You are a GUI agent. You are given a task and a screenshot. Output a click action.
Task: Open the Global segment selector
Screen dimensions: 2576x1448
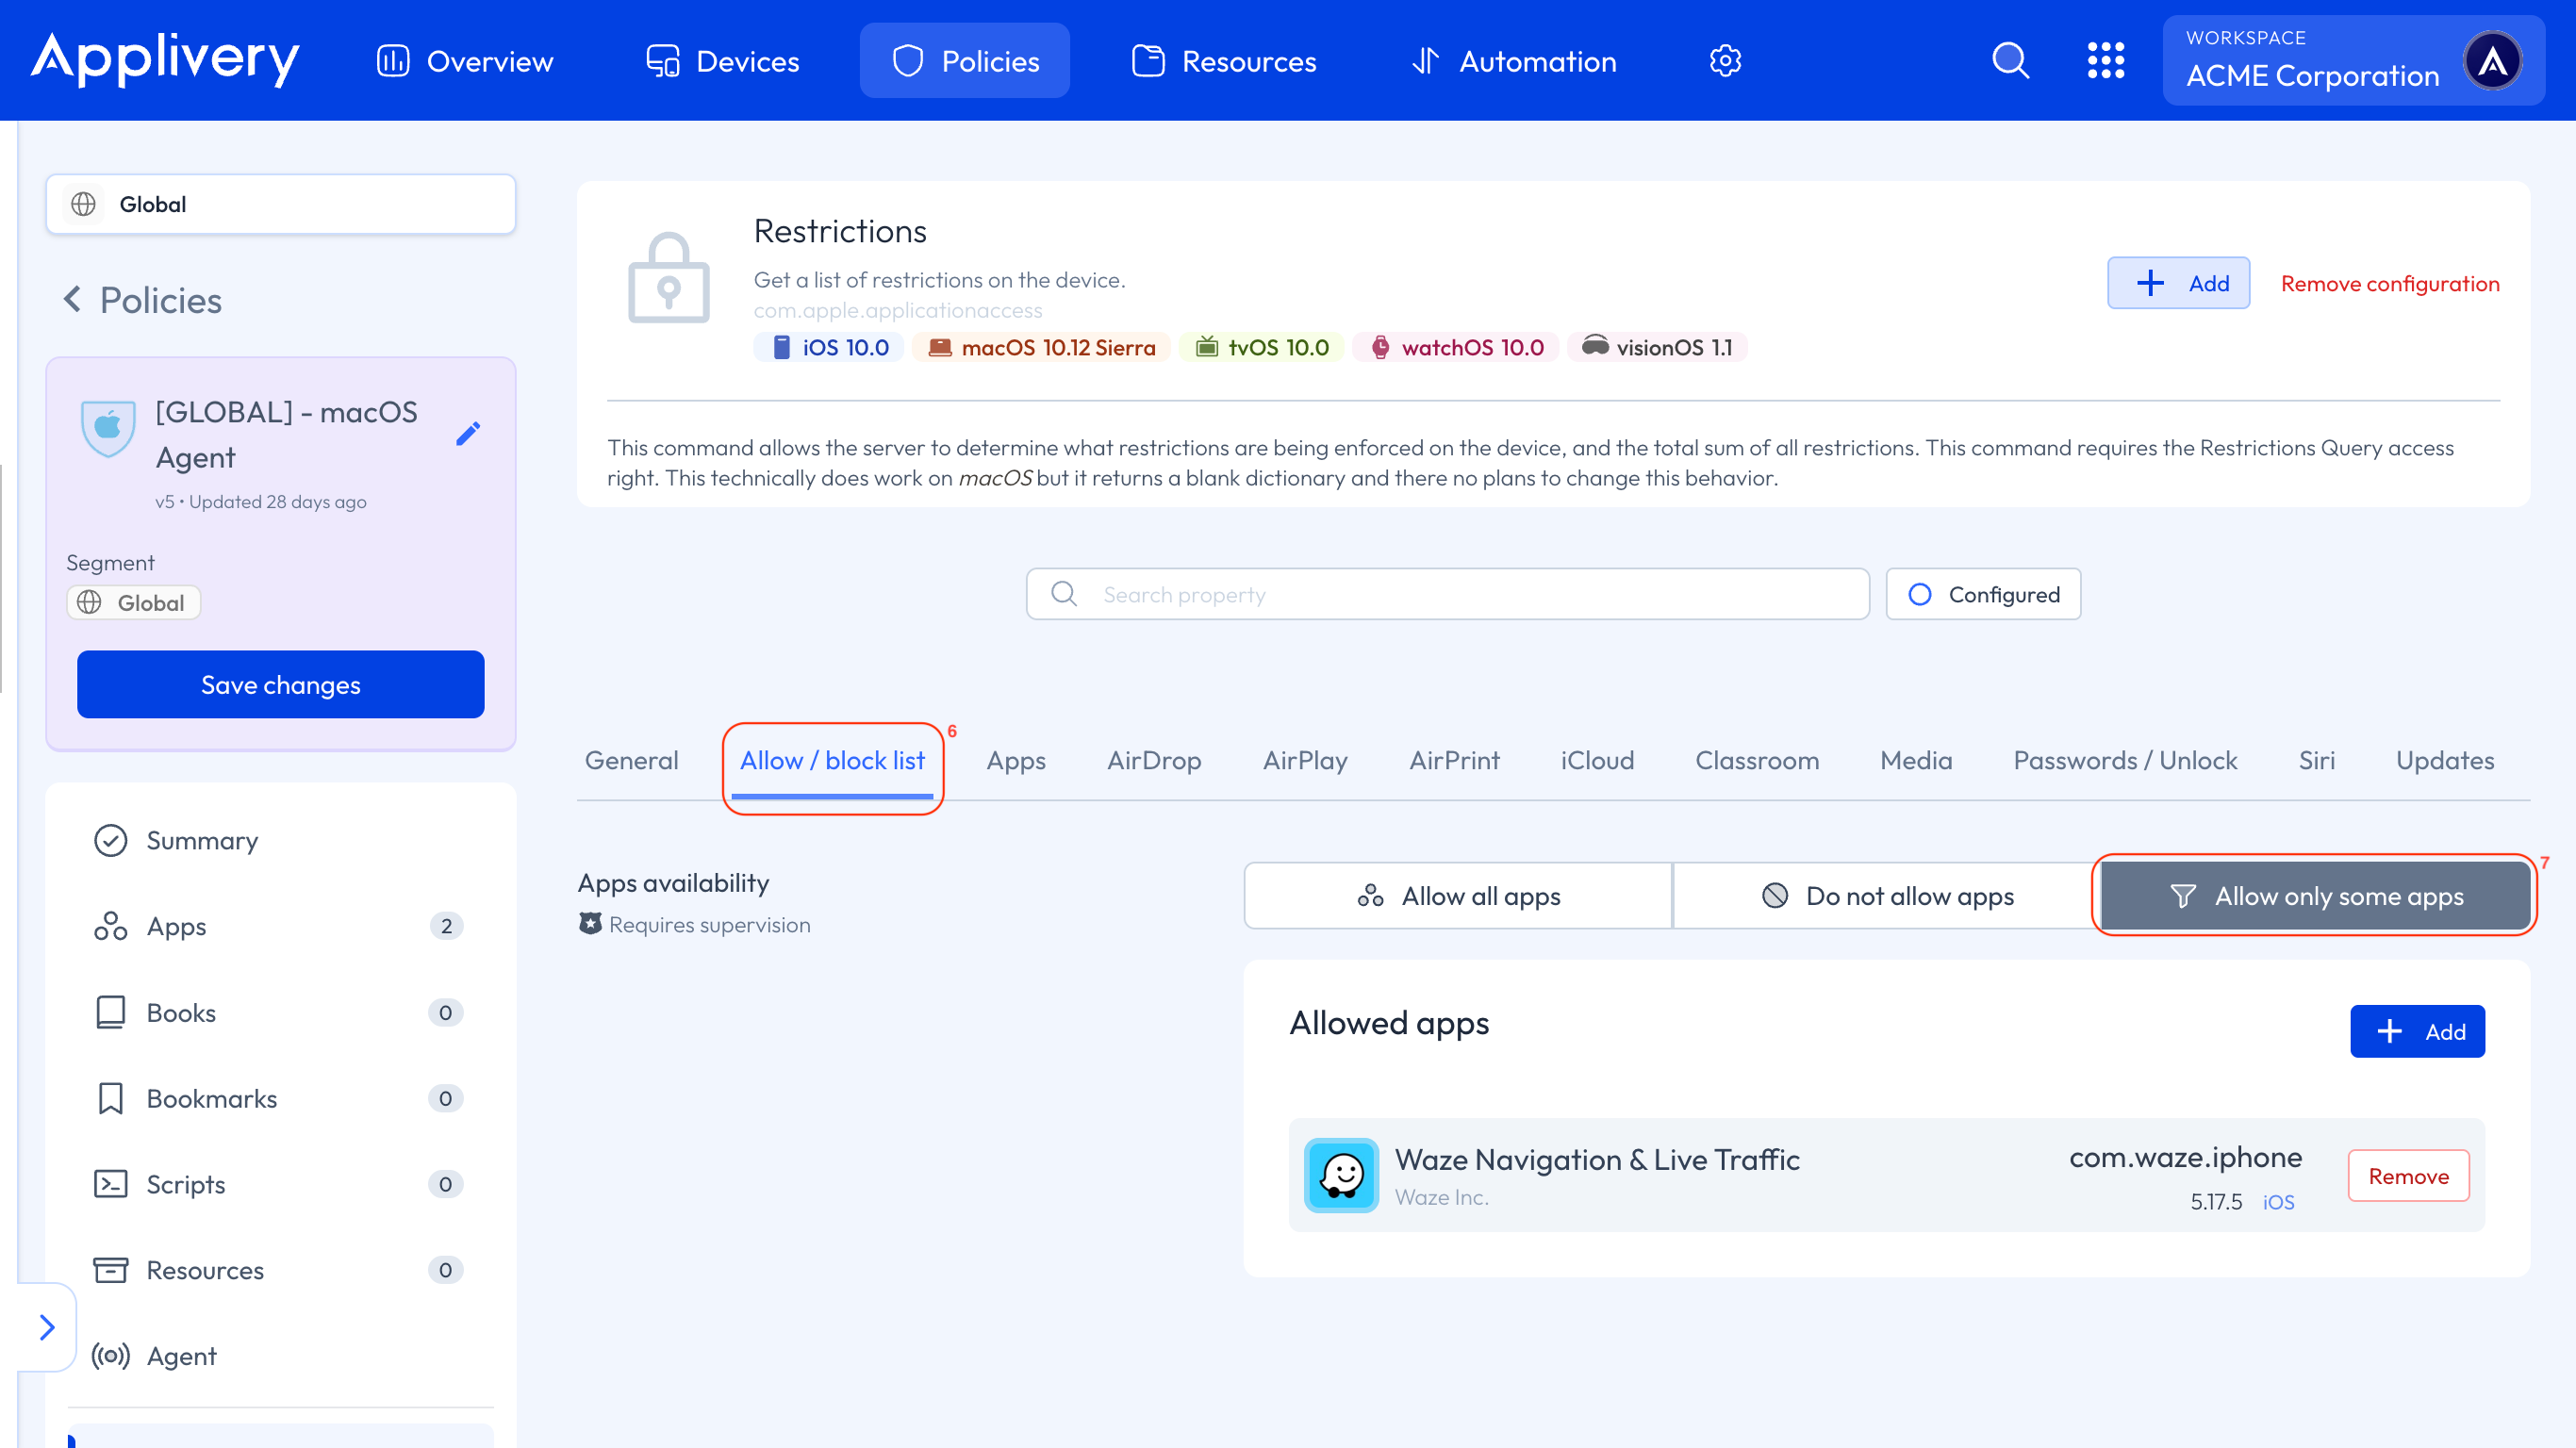pos(280,204)
